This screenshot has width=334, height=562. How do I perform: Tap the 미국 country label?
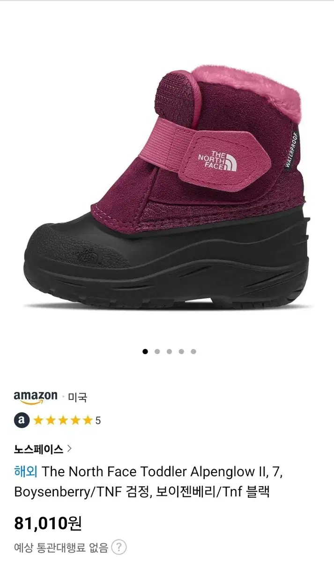[x=78, y=398]
